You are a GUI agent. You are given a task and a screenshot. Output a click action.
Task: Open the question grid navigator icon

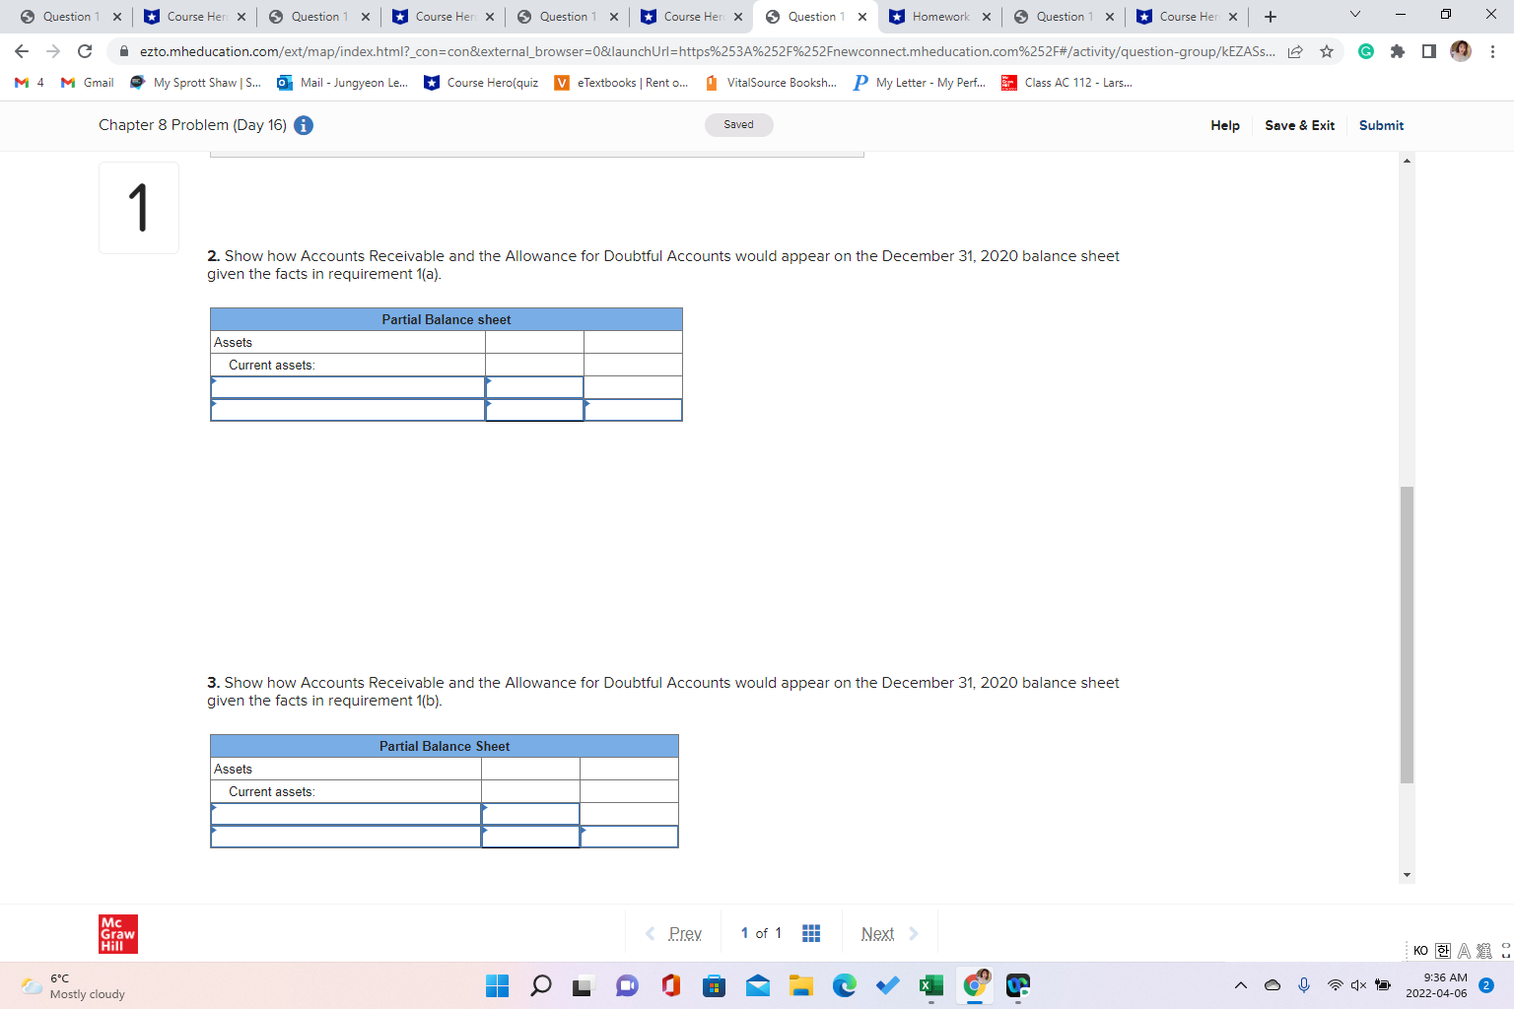pos(811,933)
